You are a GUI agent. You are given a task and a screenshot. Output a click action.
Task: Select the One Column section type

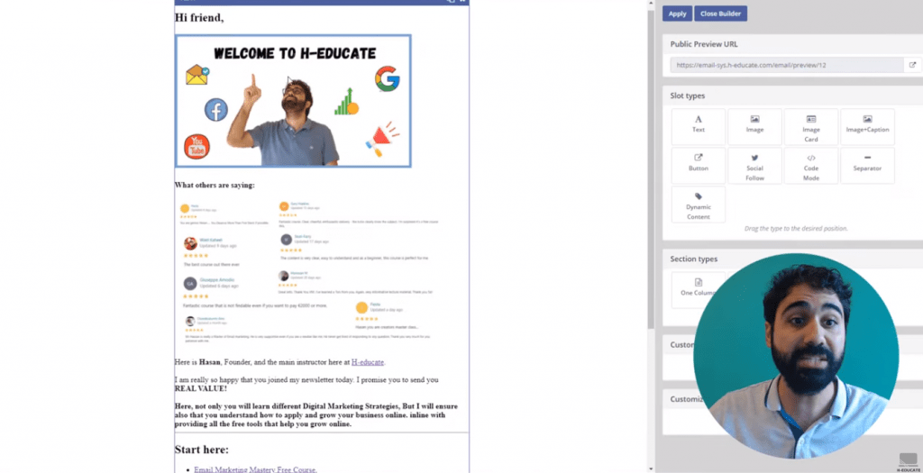pyautogui.click(x=699, y=289)
